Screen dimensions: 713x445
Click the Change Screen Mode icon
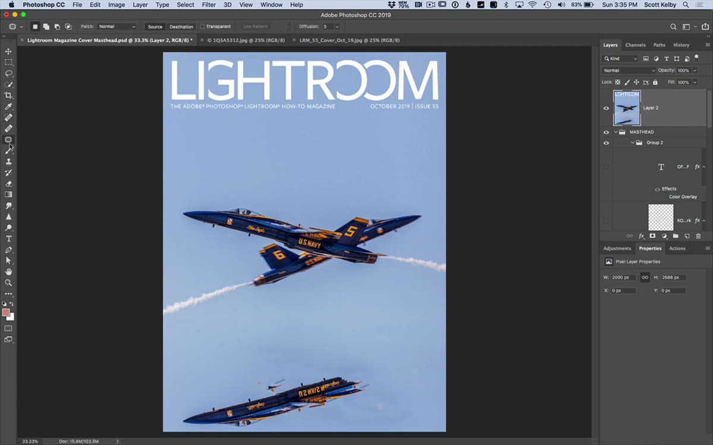(x=8, y=339)
